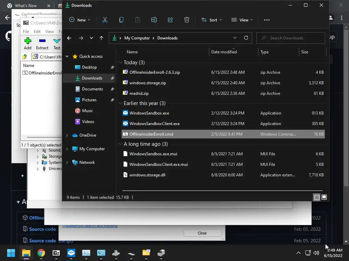
Task: Click My Computer in address breadcrumb
Action: [137, 38]
